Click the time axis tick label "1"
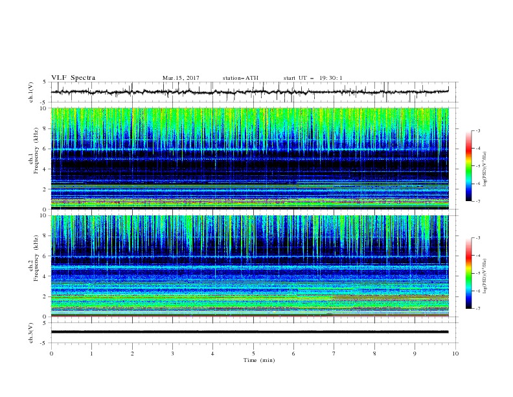513x397 pixels. [x=91, y=354]
